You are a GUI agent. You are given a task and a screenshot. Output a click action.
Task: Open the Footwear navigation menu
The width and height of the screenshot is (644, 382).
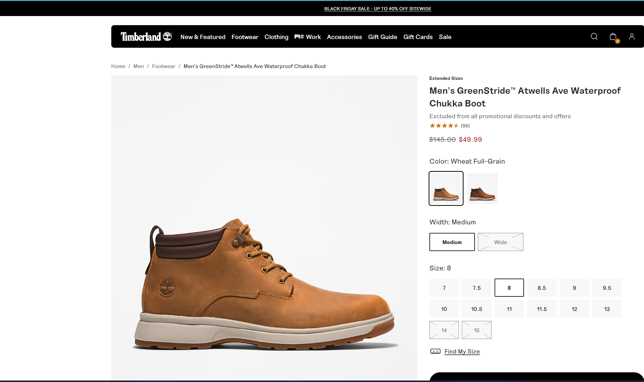click(245, 37)
